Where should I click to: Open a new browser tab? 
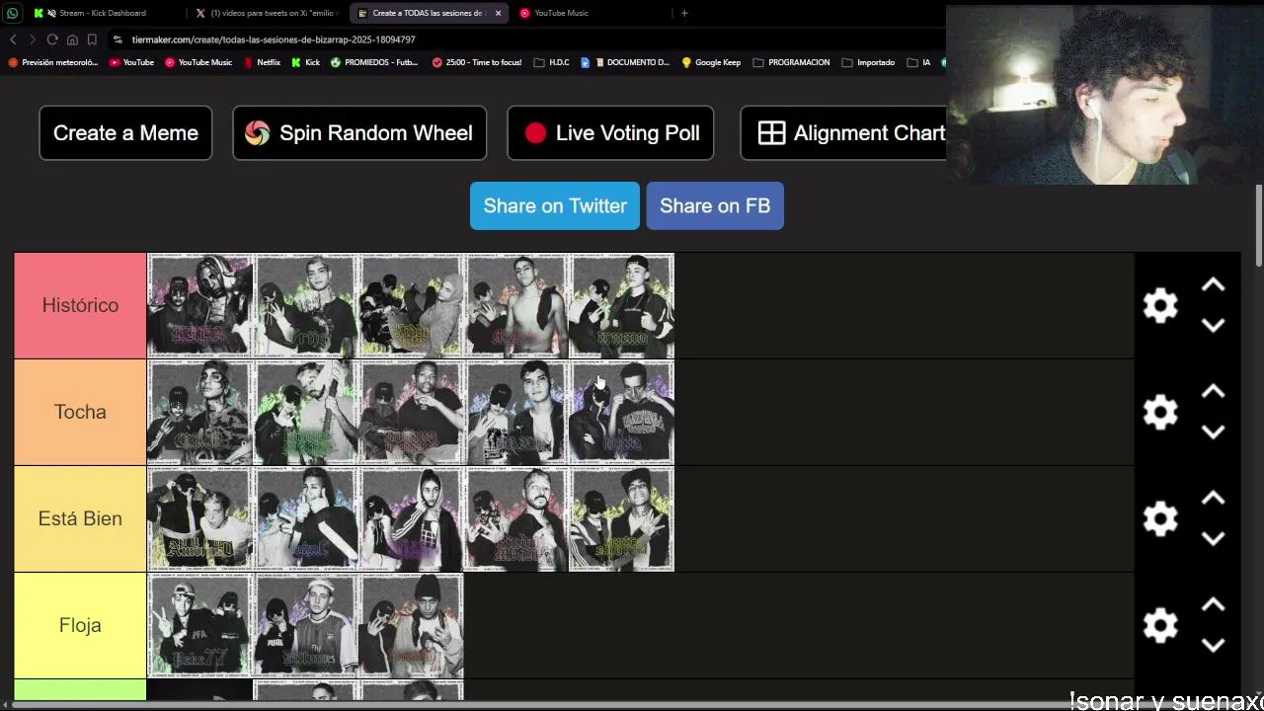coord(684,13)
